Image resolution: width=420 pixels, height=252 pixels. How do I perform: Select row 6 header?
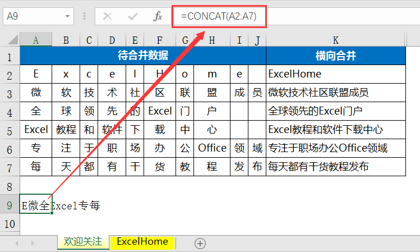coord(10,148)
